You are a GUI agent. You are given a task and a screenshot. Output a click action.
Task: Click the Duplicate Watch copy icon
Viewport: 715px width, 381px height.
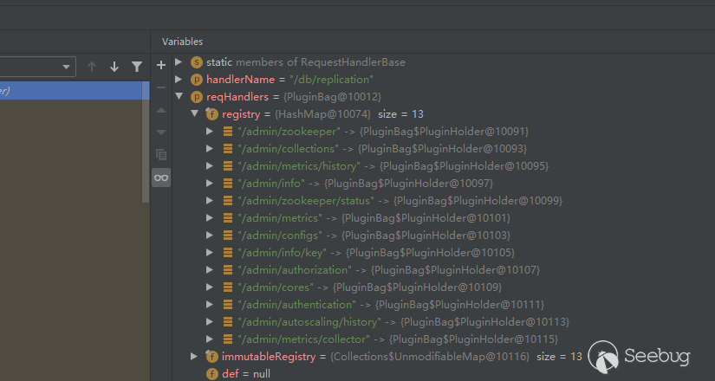pyautogui.click(x=160, y=155)
